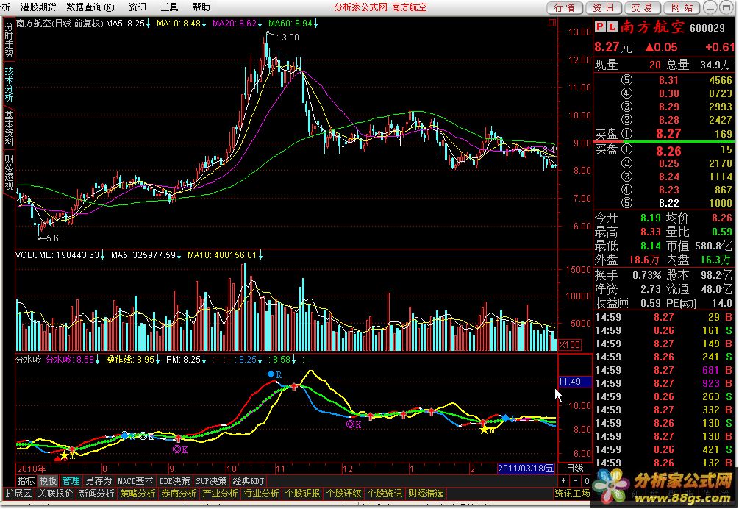Click the 行情 button at top right

pyautogui.click(x=565, y=7)
